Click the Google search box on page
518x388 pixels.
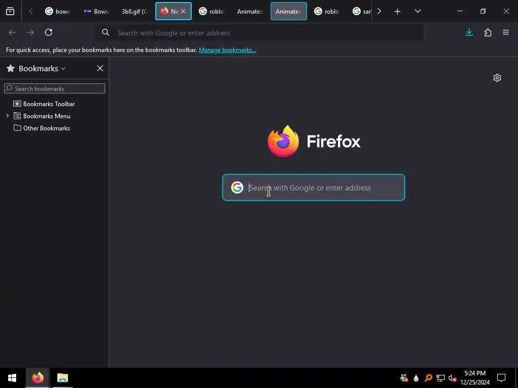314,187
